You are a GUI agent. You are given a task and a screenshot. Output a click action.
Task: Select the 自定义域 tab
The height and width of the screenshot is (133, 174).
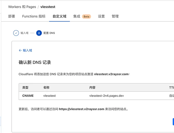(59, 16)
